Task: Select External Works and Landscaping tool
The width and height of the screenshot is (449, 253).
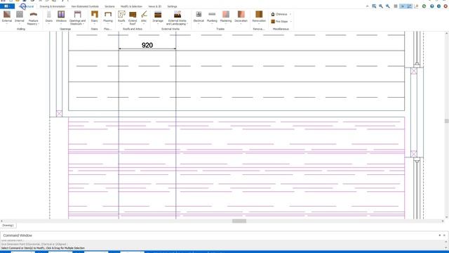Action: [x=177, y=18]
